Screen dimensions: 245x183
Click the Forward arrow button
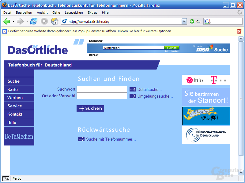coord(20,21)
